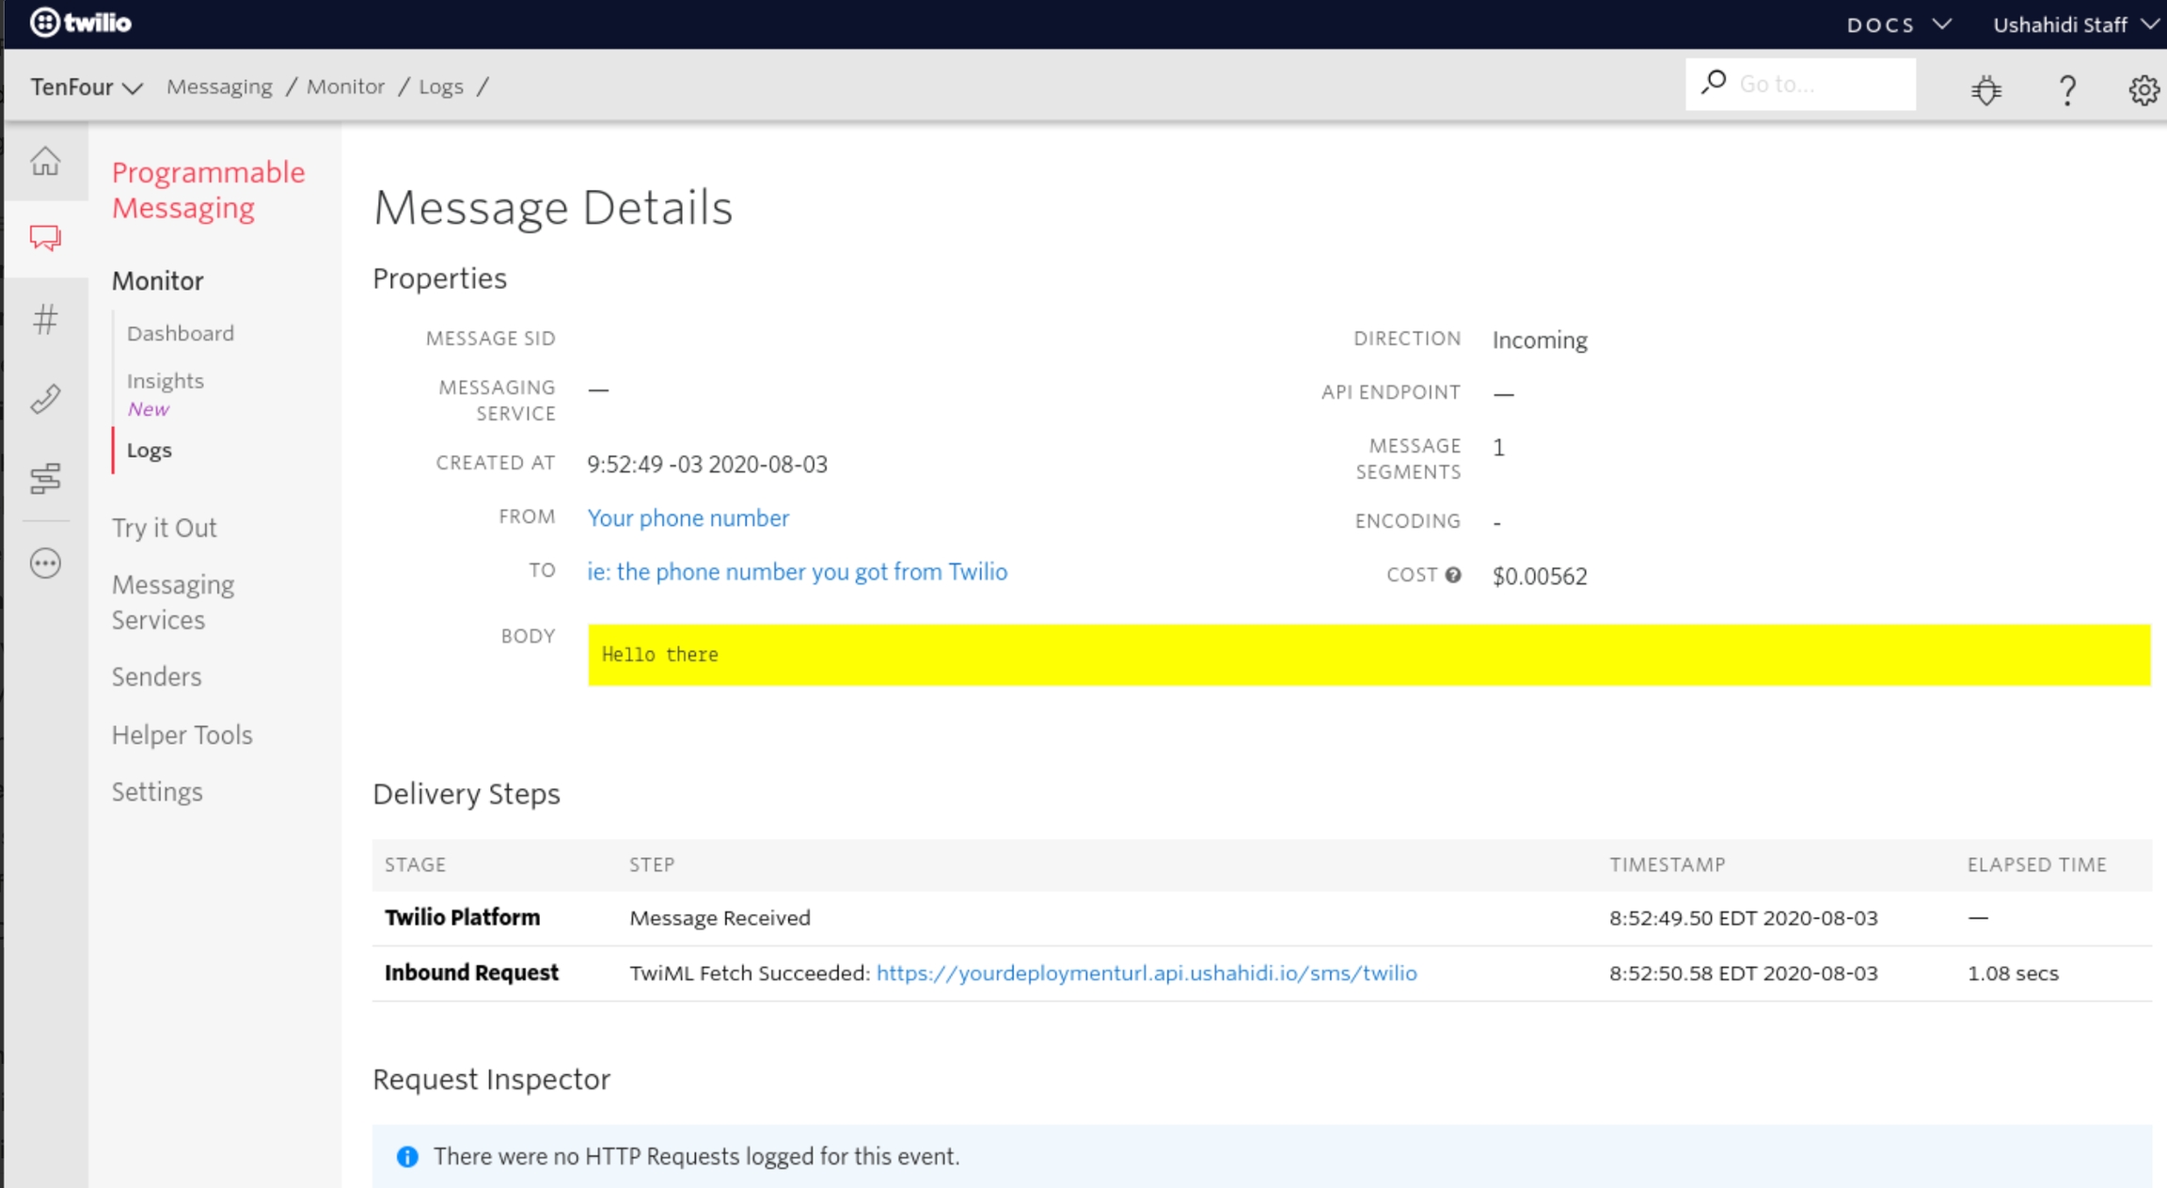2167x1188 pixels.
Task: Click the Cost info tooltip icon
Action: tap(1453, 576)
